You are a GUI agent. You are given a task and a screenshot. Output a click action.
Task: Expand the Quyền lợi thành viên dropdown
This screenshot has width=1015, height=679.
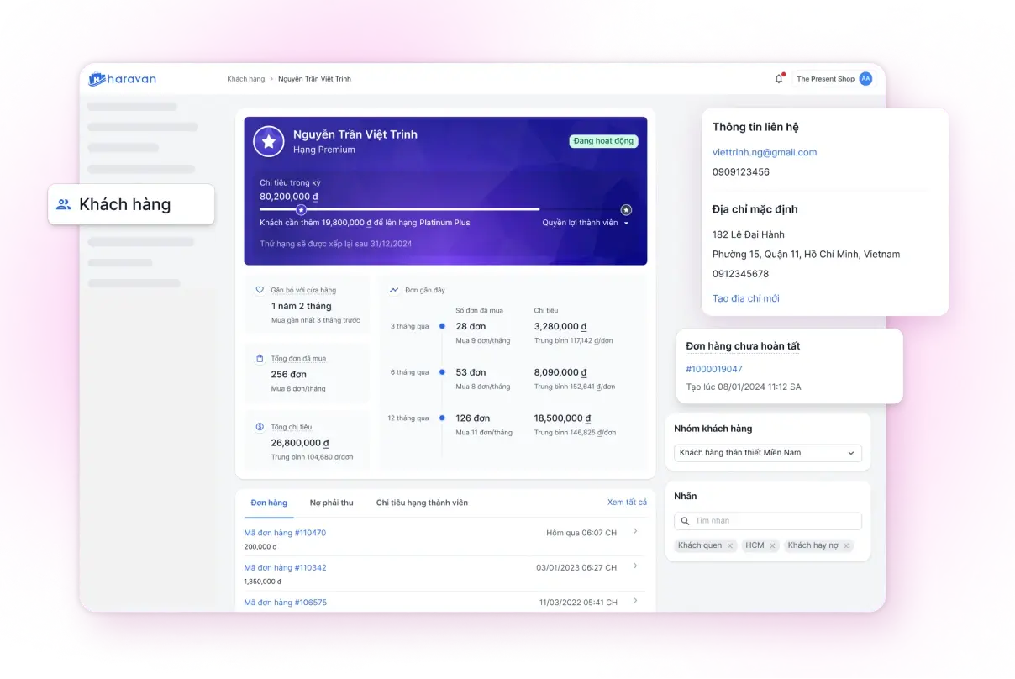586,223
